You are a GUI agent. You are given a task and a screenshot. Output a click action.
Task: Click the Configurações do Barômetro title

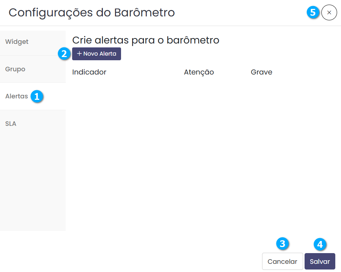(x=92, y=13)
